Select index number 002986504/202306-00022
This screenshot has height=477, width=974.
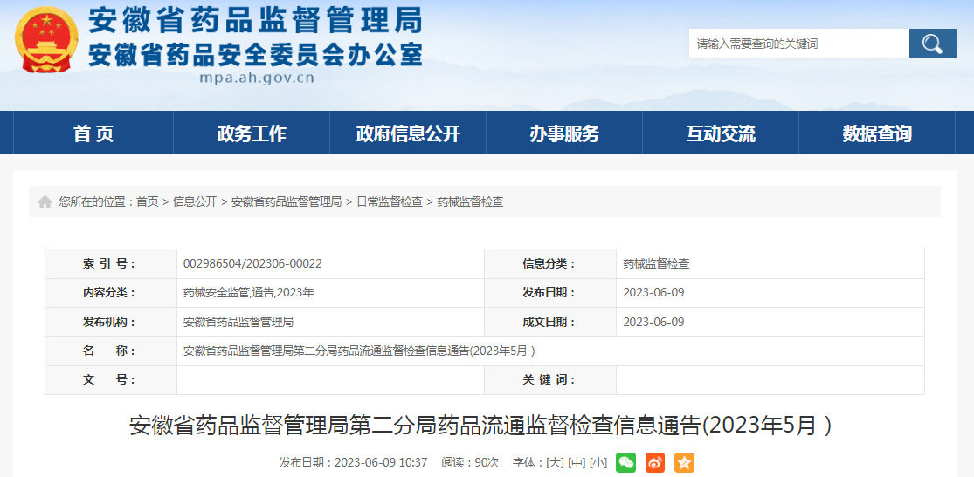point(252,263)
